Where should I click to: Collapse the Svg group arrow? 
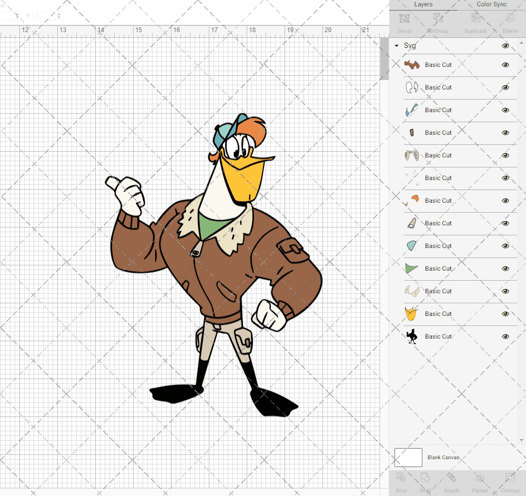(397, 46)
